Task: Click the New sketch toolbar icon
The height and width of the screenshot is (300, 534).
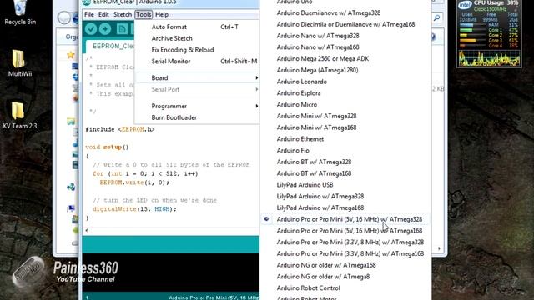Action: point(122,29)
